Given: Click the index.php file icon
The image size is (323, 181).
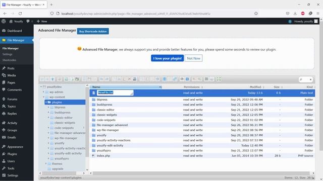Looking at the screenshot, I should point(94,156).
